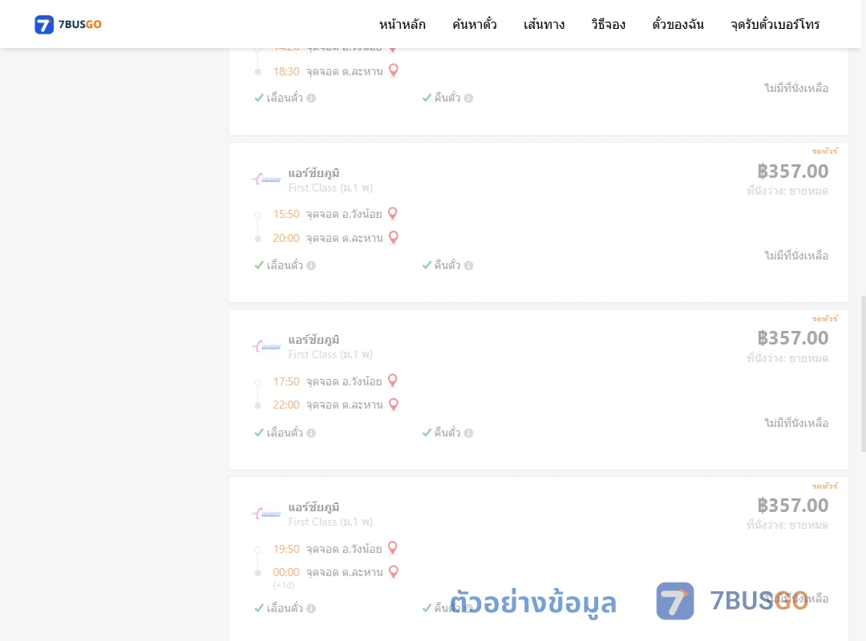Open the ค้นหาตั๋ว menu item
Viewport: 866px width, 641px height.
tap(475, 24)
